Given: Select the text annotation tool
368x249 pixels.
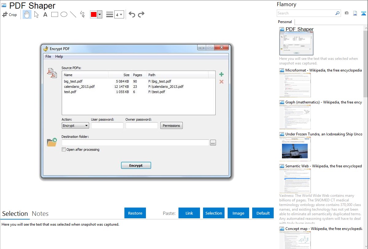Looking at the screenshot, I should click(x=45, y=14).
